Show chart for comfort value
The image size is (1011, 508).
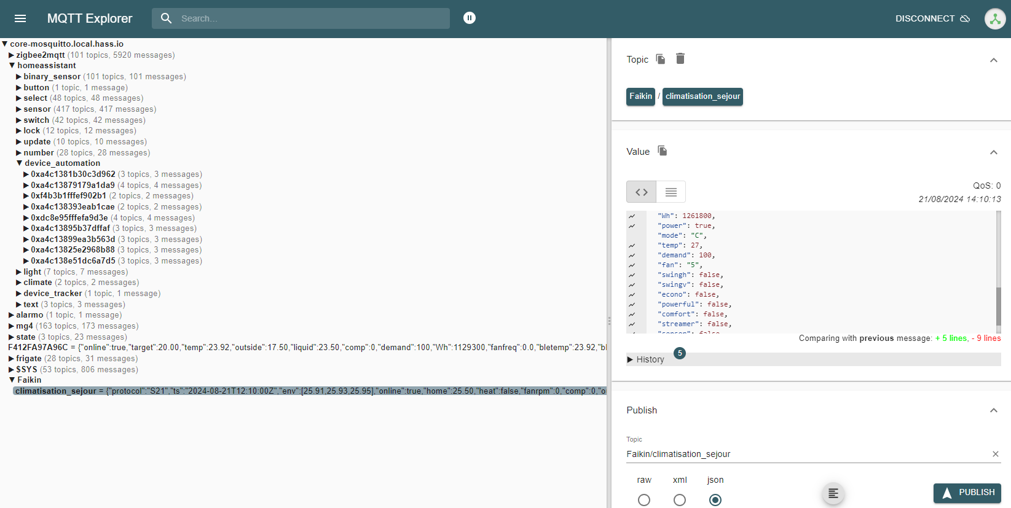point(632,315)
